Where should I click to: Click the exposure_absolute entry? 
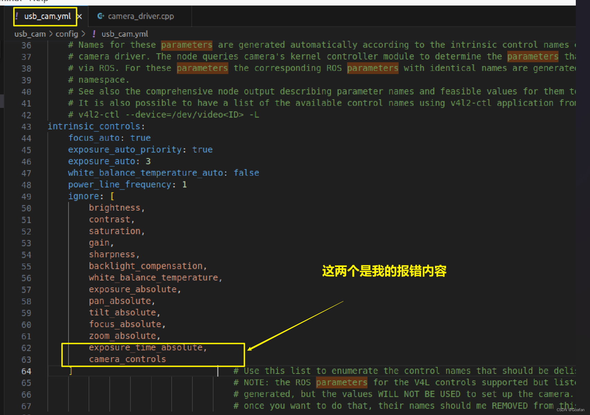(133, 289)
